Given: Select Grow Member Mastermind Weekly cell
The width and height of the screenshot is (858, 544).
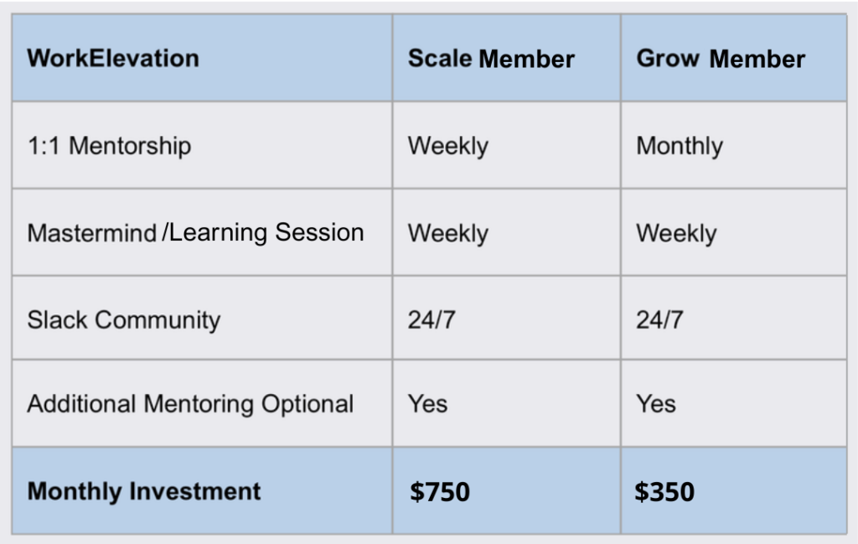Looking at the screenshot, I should click(x=734, y=232).
